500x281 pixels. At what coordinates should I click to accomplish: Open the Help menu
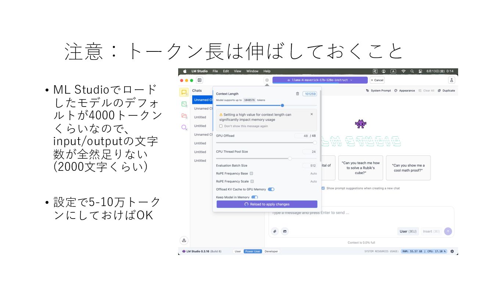[267, 71]
